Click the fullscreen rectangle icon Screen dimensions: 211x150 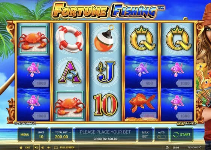pyautogui.click(x=56, y=148)
